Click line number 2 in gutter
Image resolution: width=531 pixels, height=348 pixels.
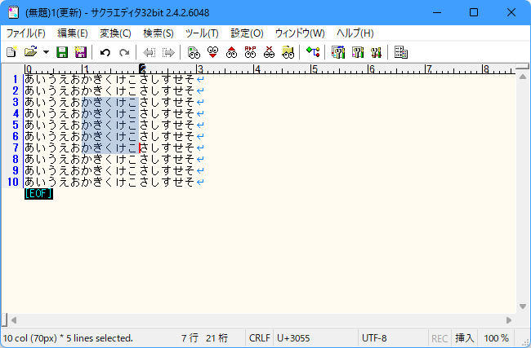point(16,90)
